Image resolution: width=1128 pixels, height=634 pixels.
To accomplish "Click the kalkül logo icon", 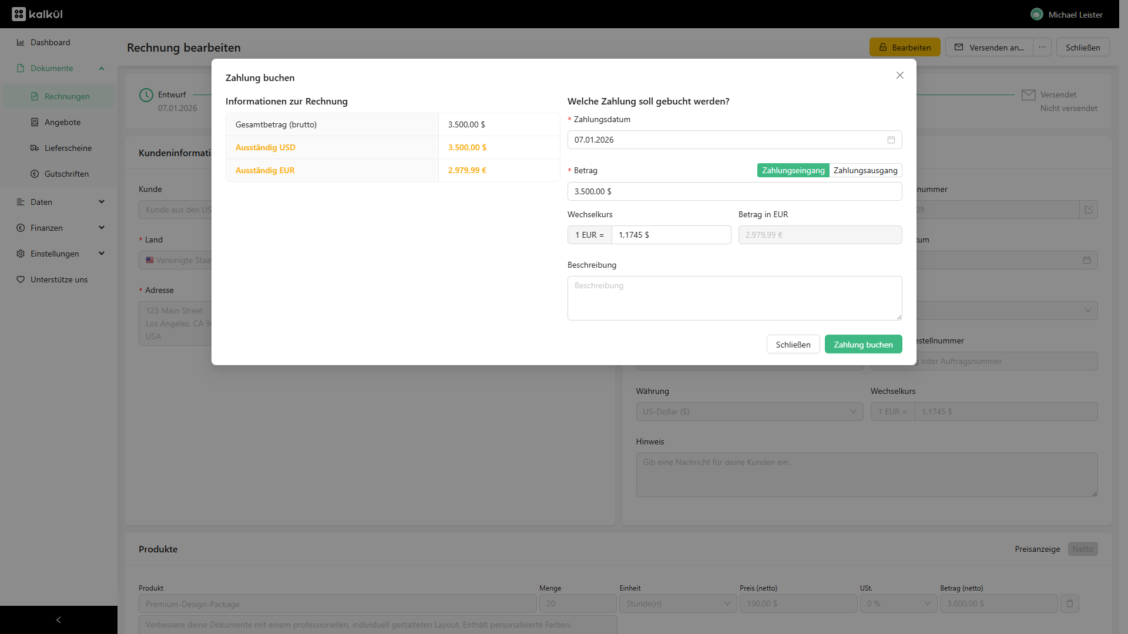I will pyautogui.click(x=19, y=14).
